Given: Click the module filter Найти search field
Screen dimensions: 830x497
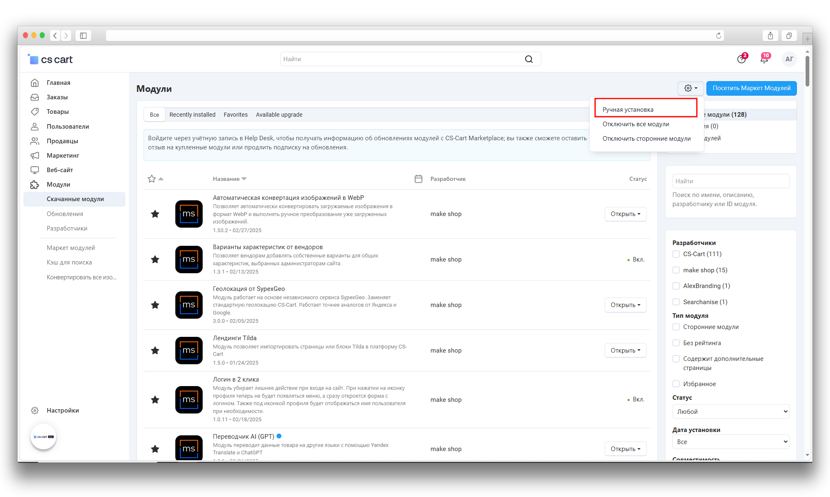Looking at the screenshot, I should (x=730, y=181).
